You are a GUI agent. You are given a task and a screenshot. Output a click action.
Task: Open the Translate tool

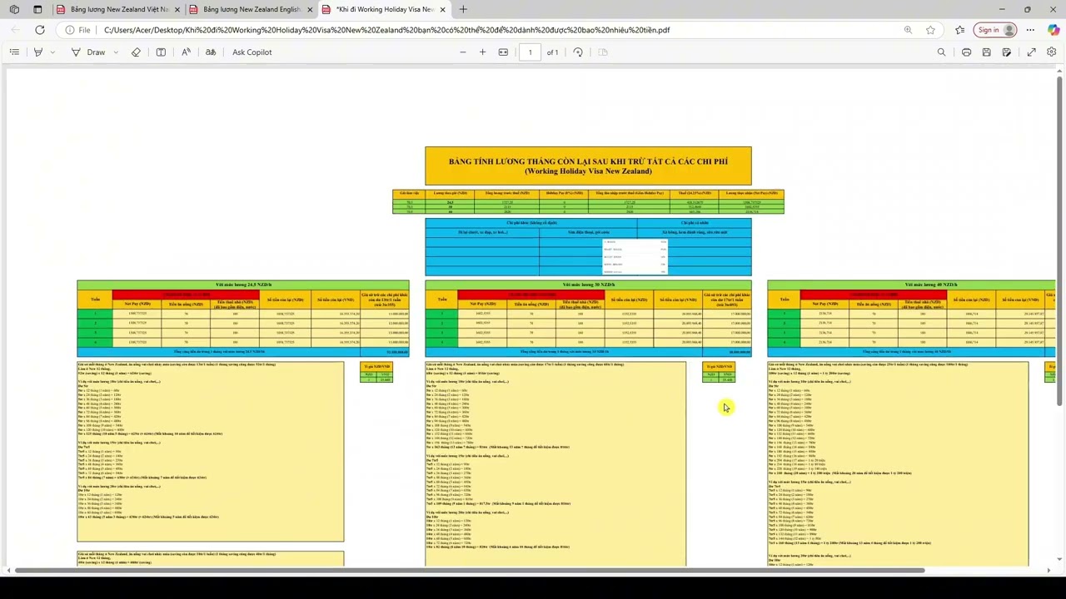211,52
